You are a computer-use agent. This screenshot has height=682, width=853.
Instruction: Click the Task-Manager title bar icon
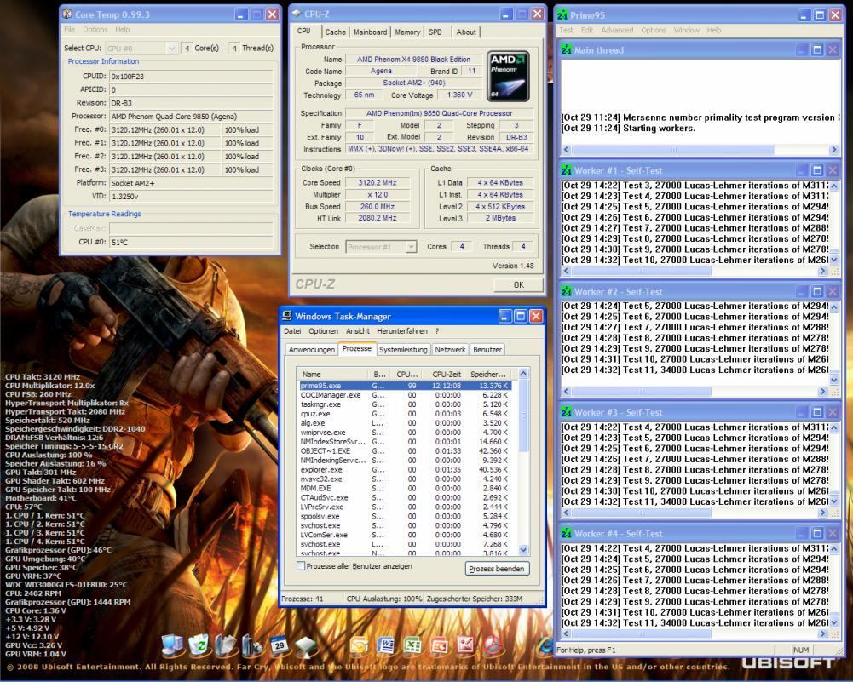(x=286, y=316)
